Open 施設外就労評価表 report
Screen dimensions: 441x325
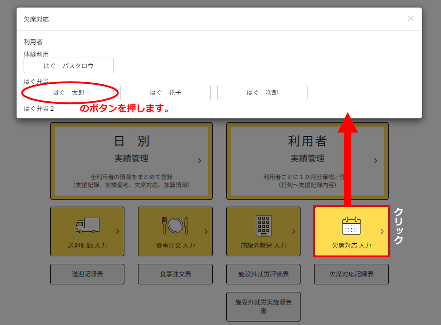coord(263,274)
